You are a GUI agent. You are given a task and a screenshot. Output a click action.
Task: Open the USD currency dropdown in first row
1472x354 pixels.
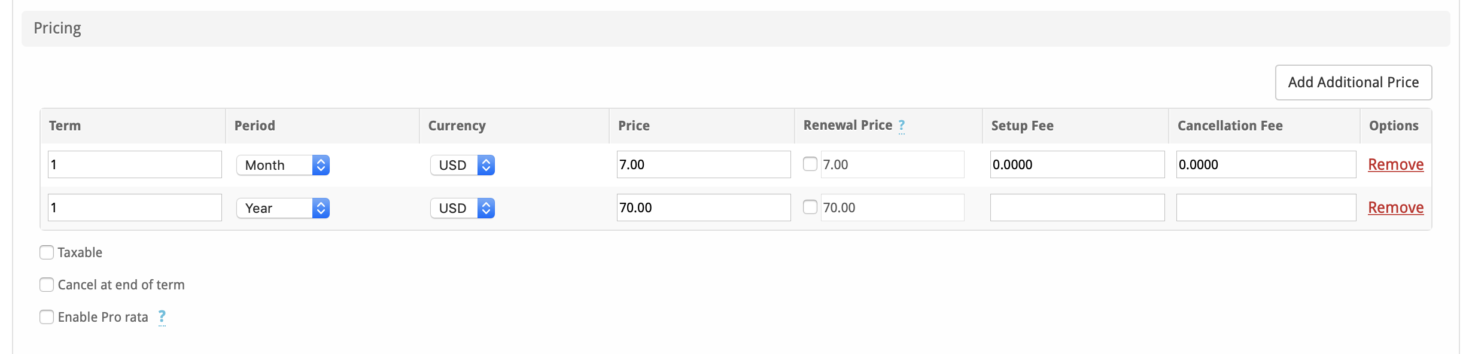[x=462, y=165]
